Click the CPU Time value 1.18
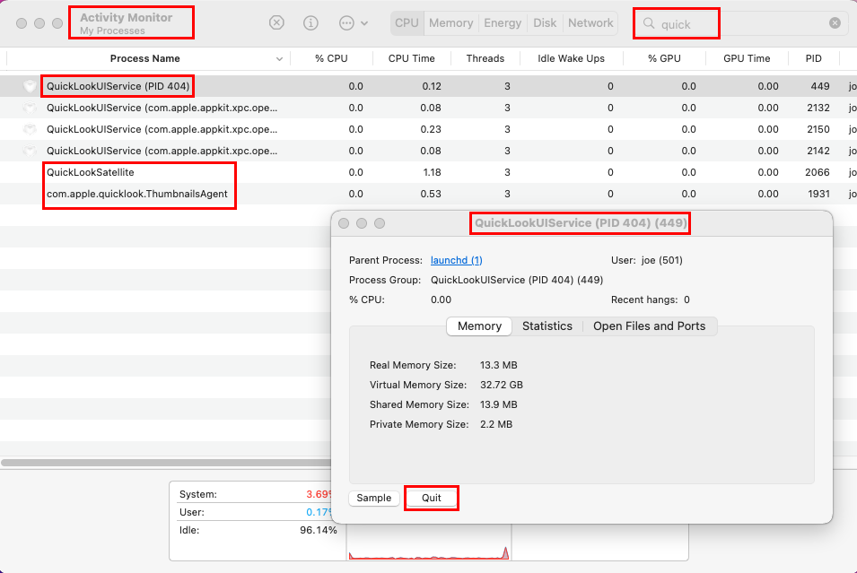This screenshot has width=857, height=573. [x=432, y=172]
